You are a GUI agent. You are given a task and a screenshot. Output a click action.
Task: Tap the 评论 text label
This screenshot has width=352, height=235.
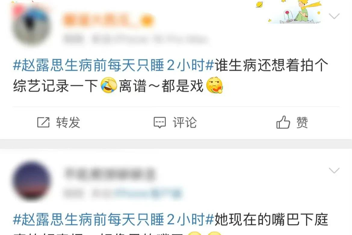185,122
